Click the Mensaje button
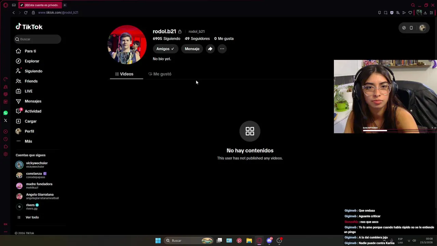Image resolution: width=437 pixels, height=246 pixels. click(192, 49)
